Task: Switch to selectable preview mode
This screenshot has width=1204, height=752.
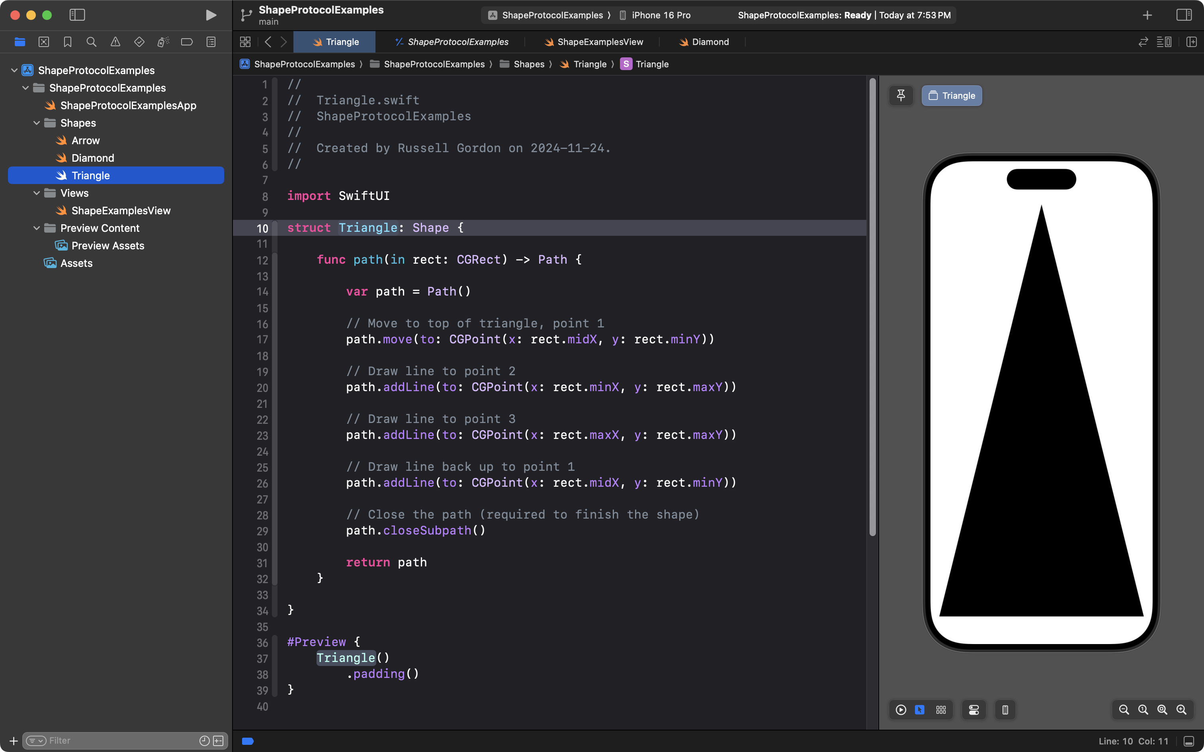Action: [920, 710]
